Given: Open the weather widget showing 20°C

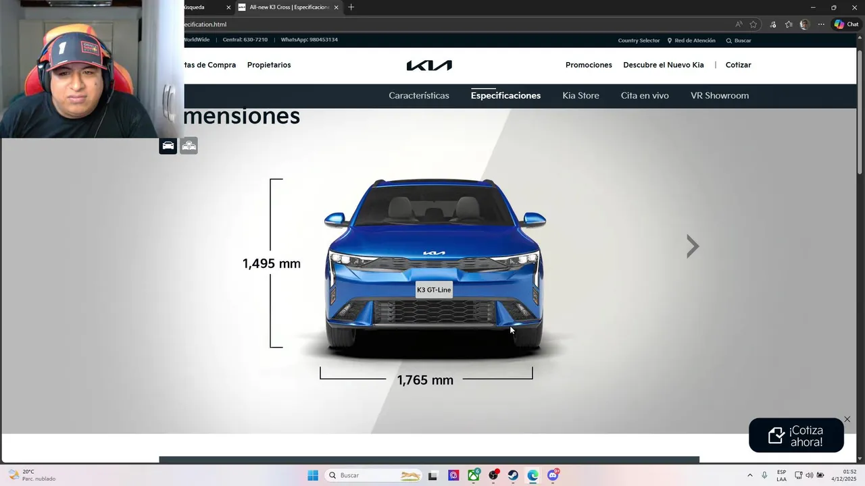Looking at the screenshot, I should 32,475.
